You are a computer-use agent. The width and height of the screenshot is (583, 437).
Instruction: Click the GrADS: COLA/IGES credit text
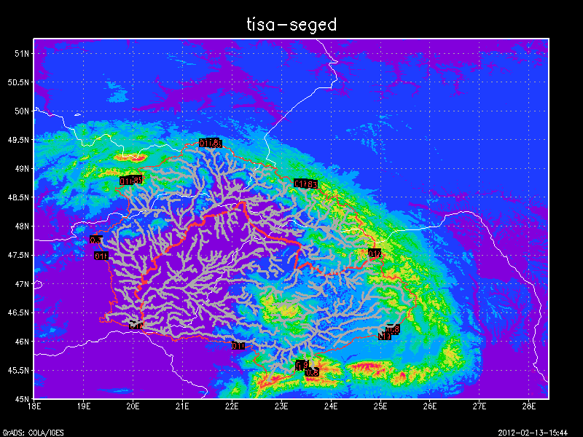point(33,433)
